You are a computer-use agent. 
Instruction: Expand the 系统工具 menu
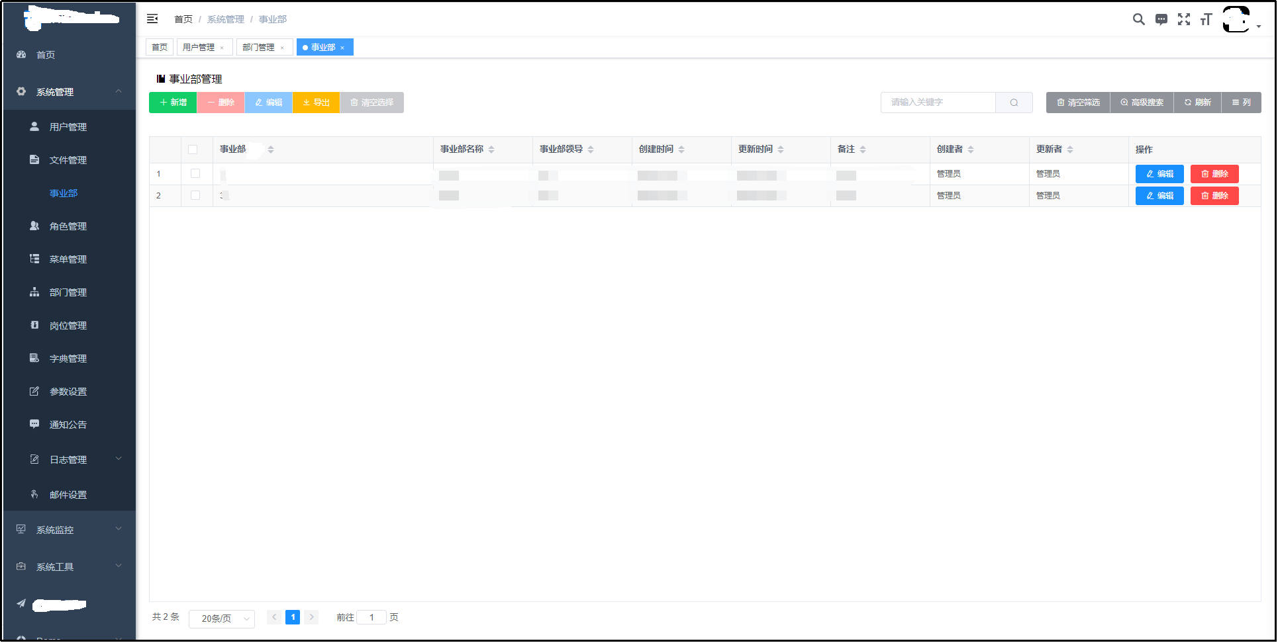[69, 567]
